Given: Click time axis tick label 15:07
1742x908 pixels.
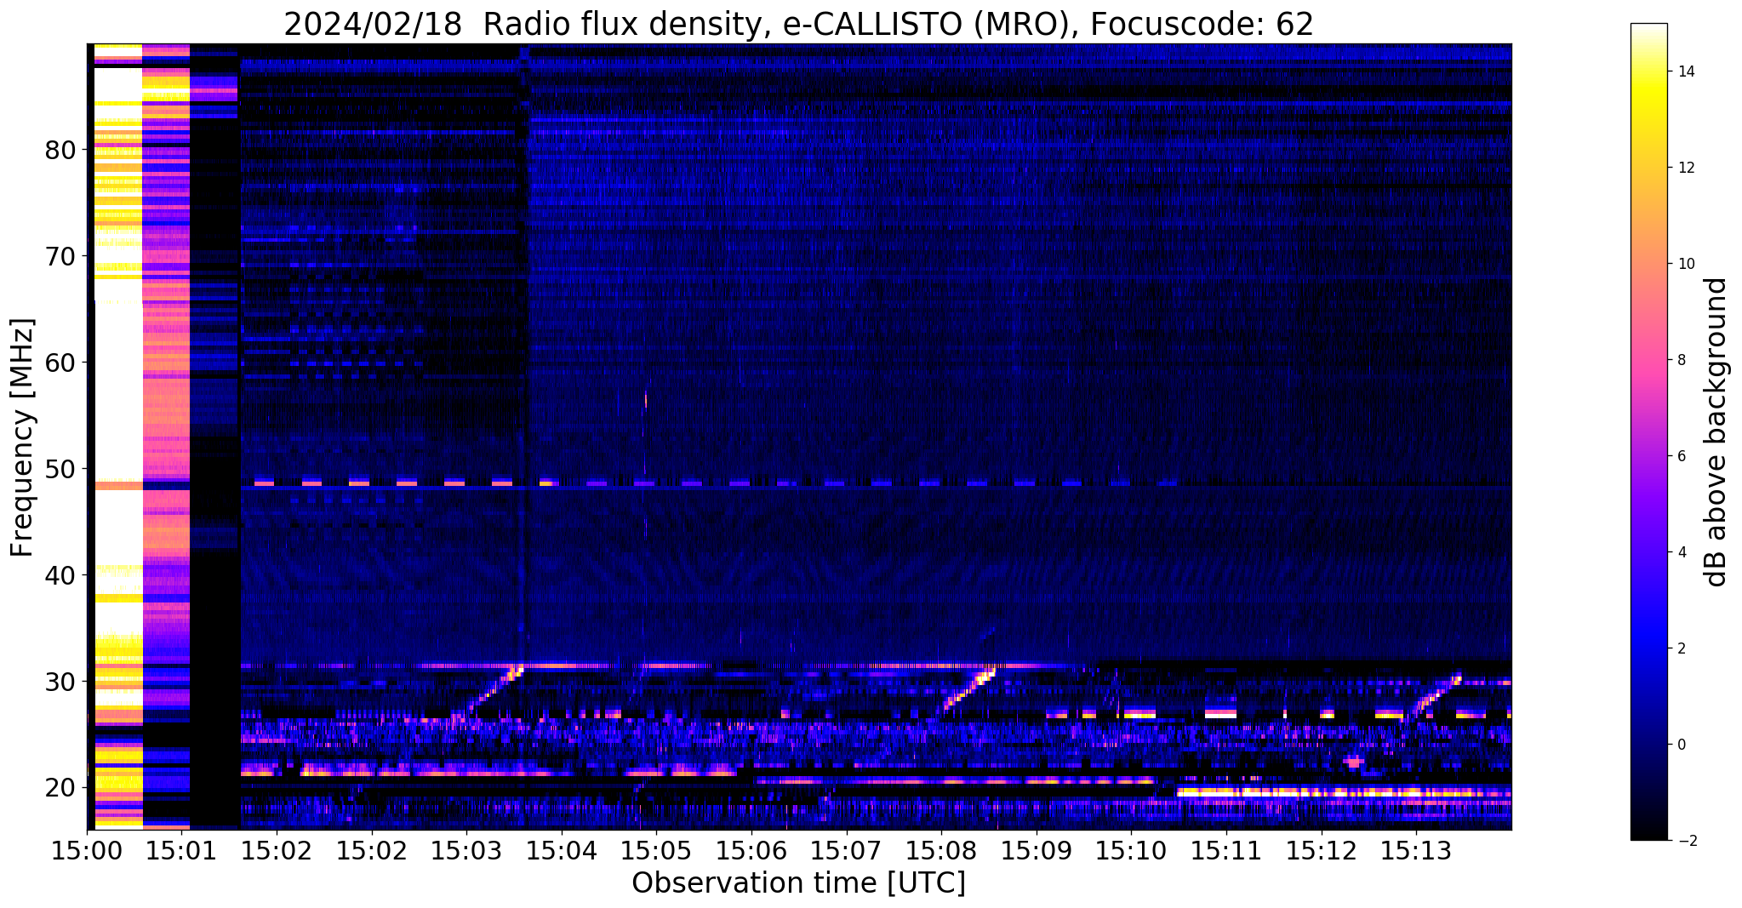Looking at the screenshot, I should tap(847, 850).
